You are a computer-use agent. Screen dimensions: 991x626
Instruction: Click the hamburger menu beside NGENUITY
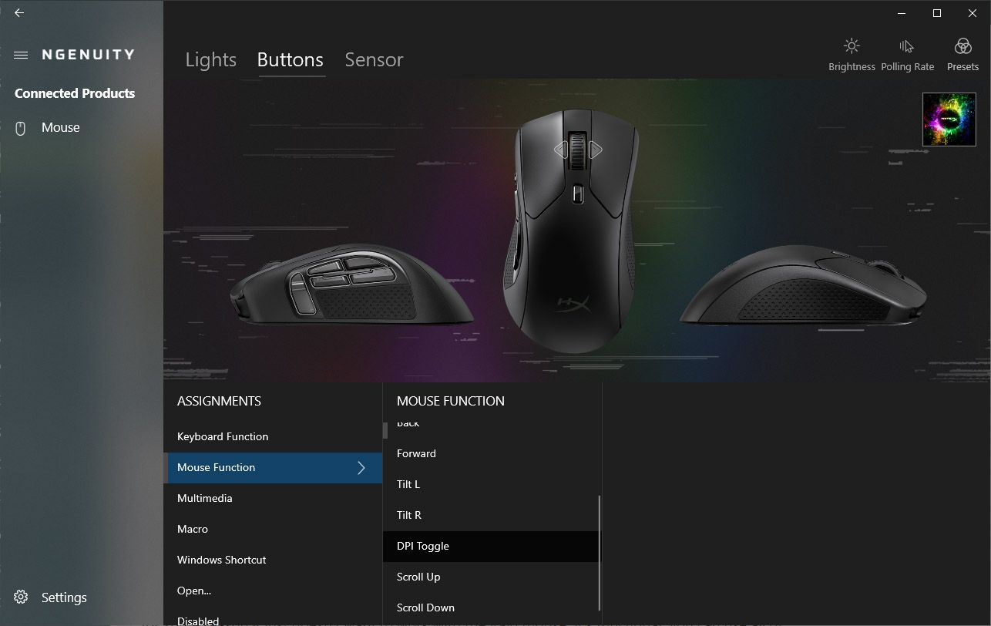coord(21,55)
